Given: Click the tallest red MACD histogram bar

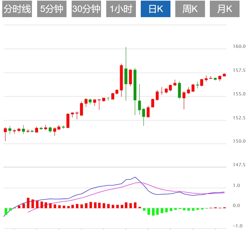Looking at the screenshot, I should pos(28,203).
